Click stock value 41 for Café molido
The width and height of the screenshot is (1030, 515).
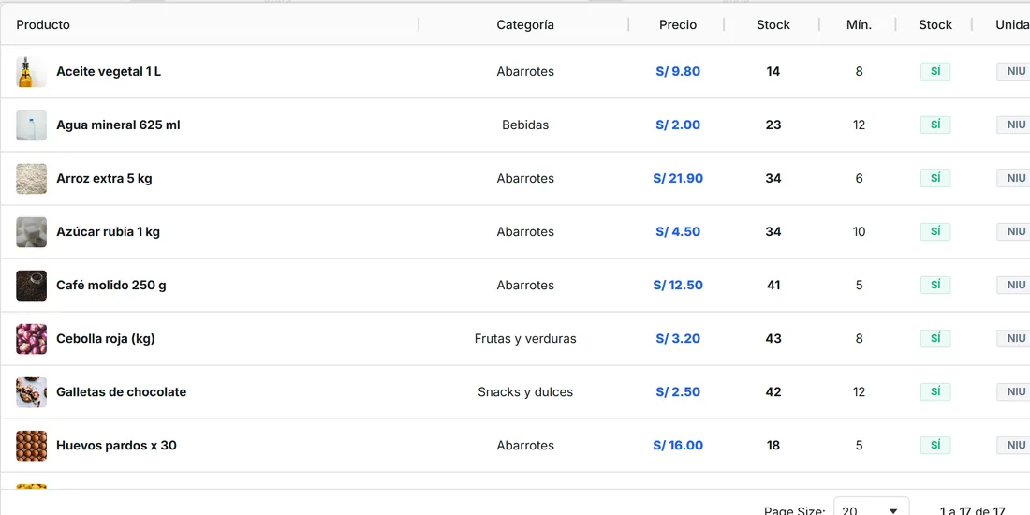tap(773, 285)
